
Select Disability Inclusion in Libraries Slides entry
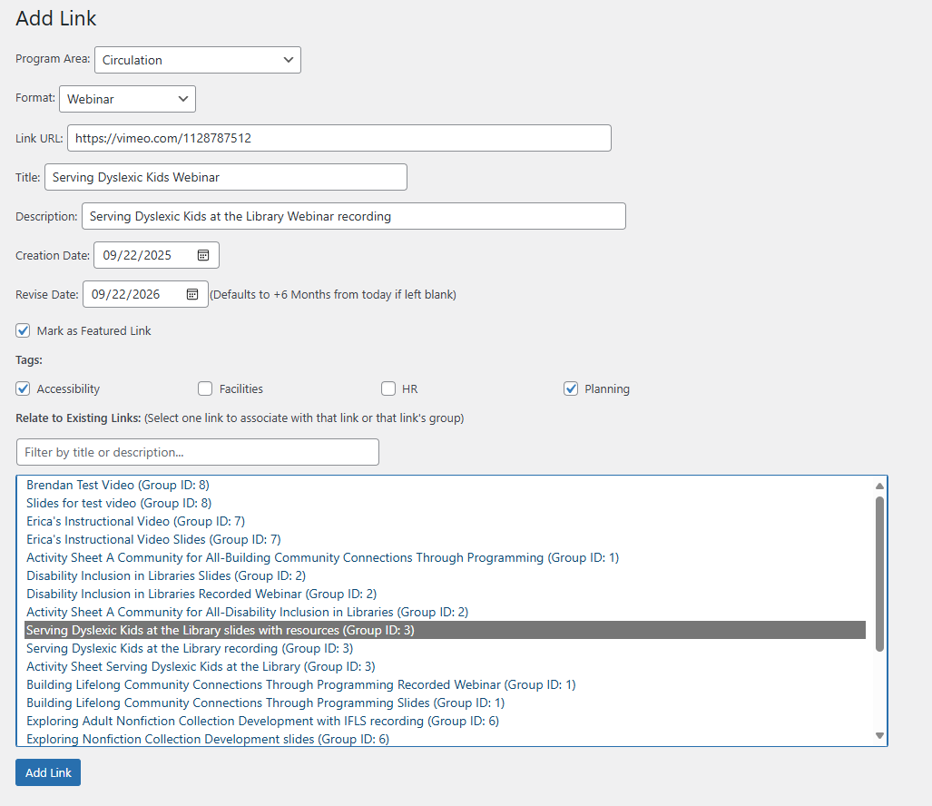(166, 575)
